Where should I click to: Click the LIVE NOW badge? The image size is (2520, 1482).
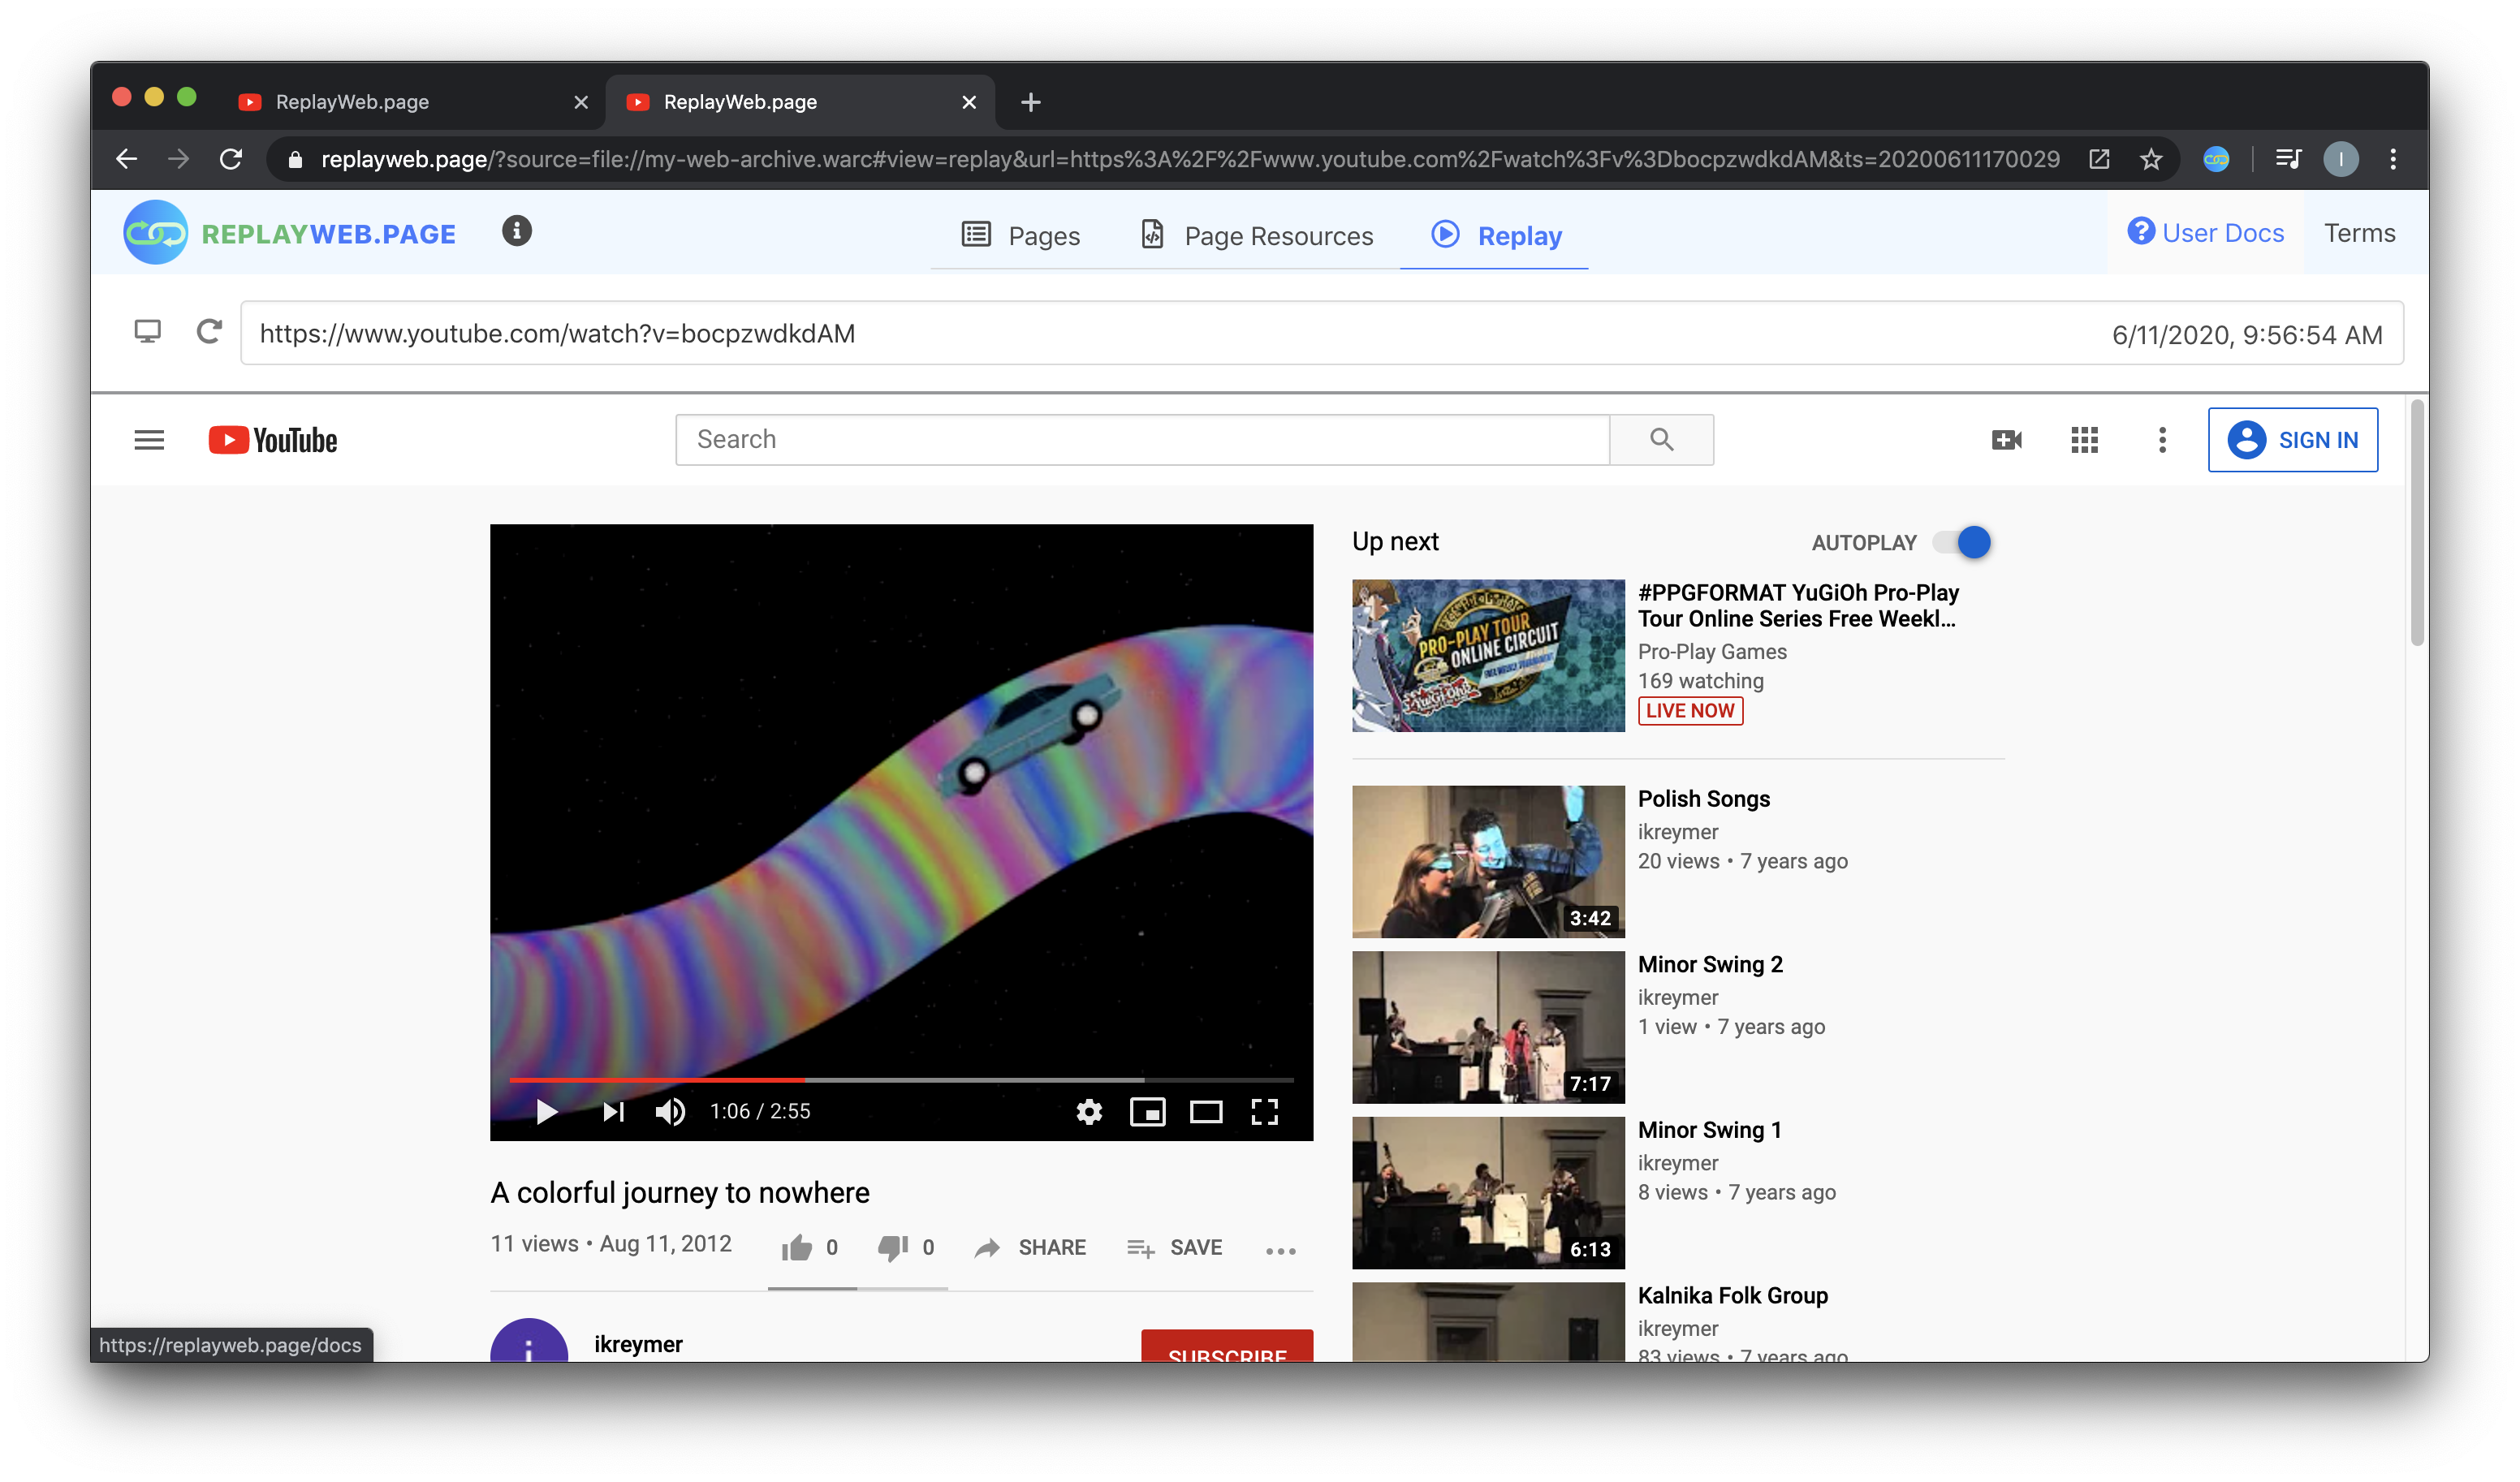click(1690, 710)
